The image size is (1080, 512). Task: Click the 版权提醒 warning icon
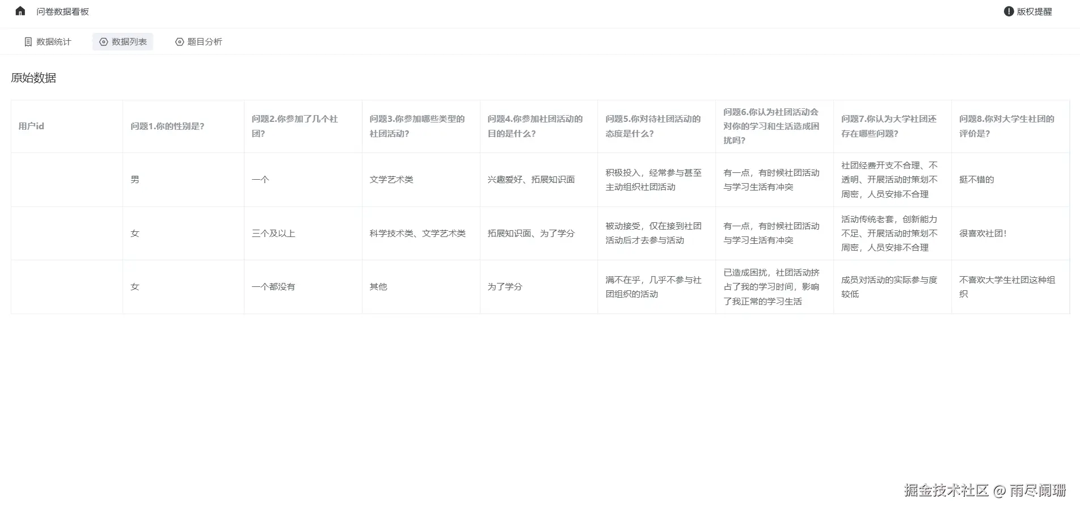click(x=1009, y=11)
